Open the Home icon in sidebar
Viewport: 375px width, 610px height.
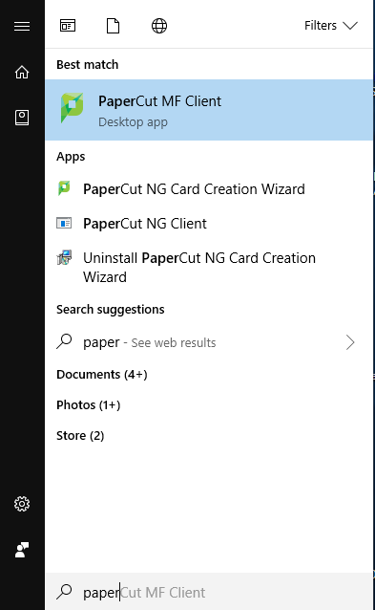22,72
